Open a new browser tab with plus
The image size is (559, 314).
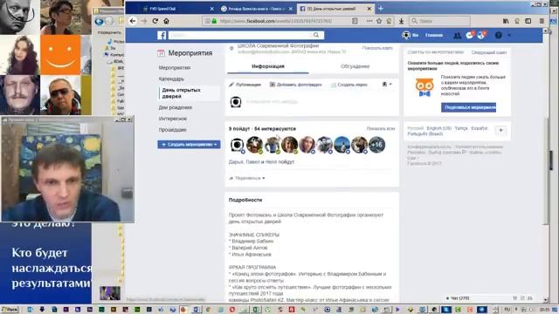[x=381, y=8]
